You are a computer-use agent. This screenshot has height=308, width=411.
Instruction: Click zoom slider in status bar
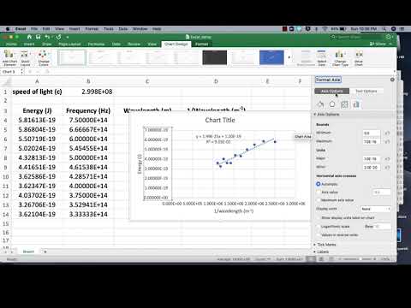[357, 259]
